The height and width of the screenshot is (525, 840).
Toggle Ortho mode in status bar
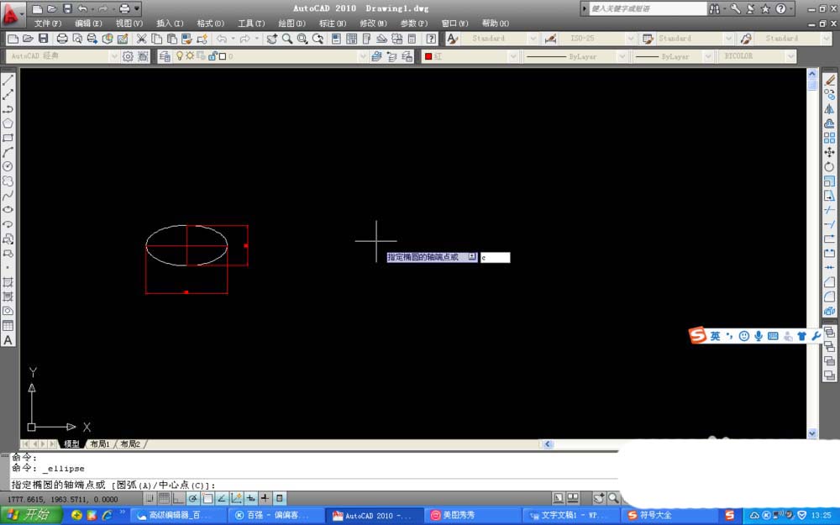click(178, 498)
